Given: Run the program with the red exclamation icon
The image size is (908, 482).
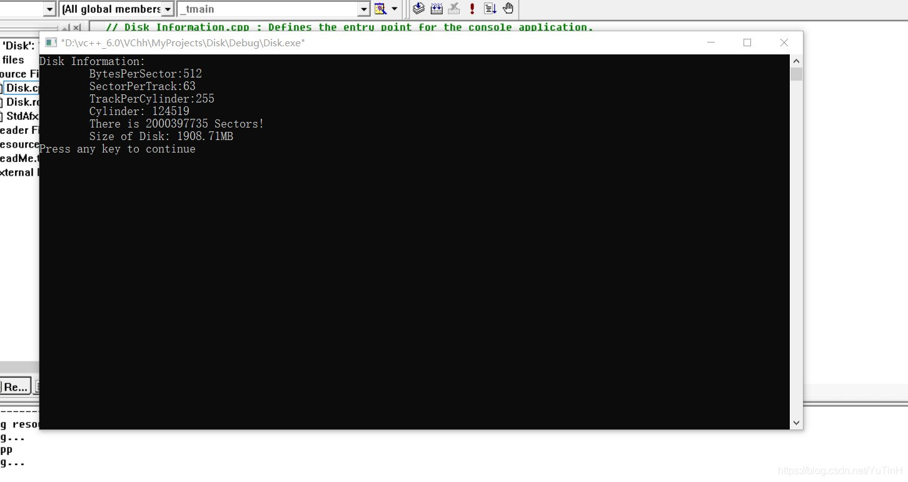Looking at the screenshot, I should tap(472, 9).
